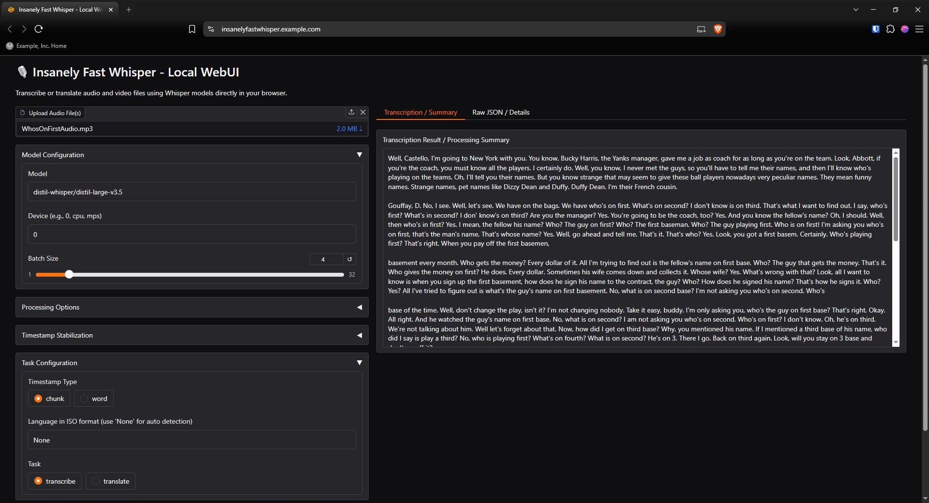The height and width of the screenshot is (503, 929).
Task: Focus the Device input field
Action: click(192, 235)
